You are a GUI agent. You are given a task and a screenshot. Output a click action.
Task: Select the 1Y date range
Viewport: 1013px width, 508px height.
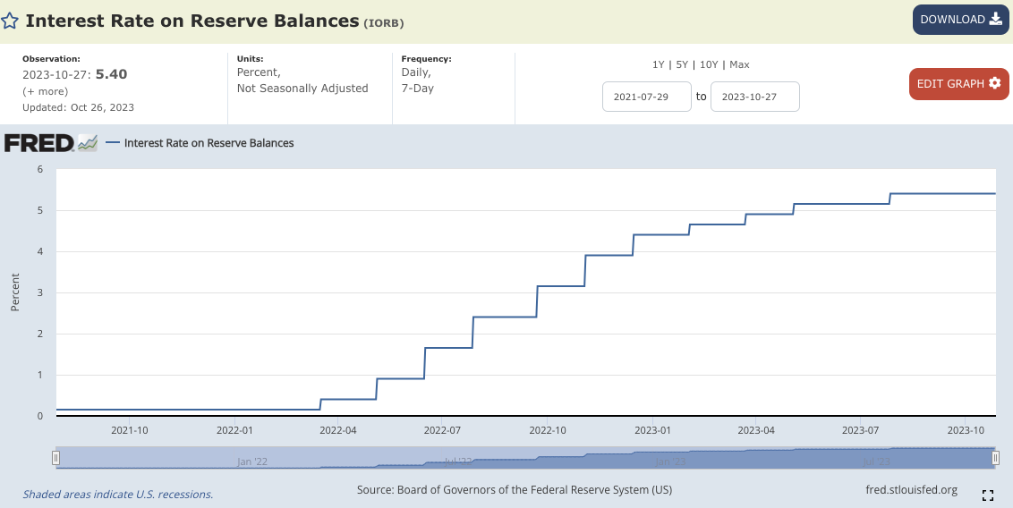point(658,64)
